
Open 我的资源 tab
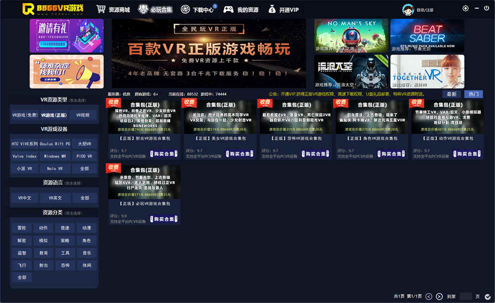[x=248, y=10]
